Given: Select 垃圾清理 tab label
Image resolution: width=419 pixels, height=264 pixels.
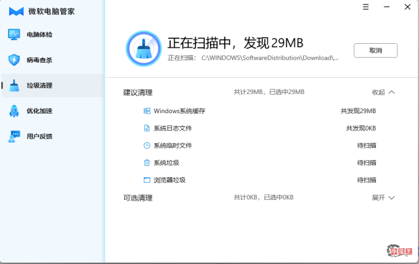Looking at the screenshot, I should click(x=40, y=86).
